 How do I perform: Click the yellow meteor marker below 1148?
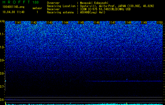pyautogui.click(x=127, y=104)
